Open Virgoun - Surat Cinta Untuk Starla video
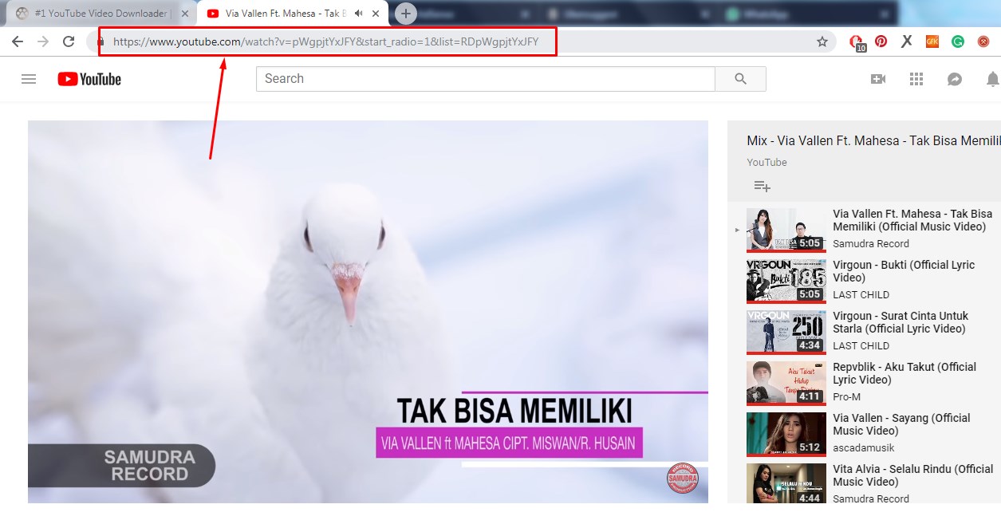The image size is (1001, 520). click(x=901, y=322)
